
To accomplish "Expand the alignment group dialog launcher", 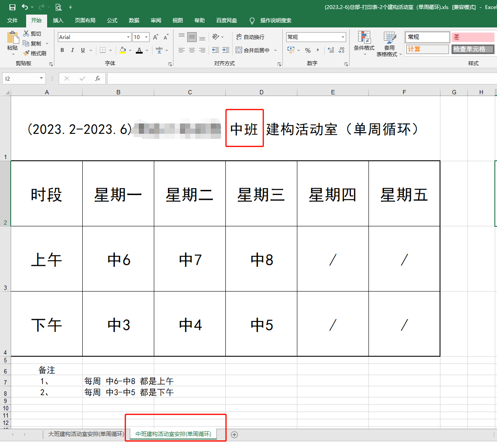I will click(279, 64).
